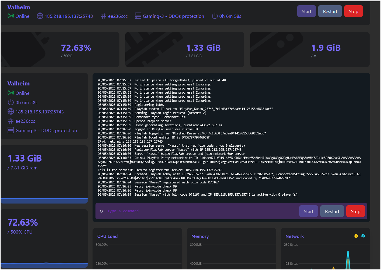Screen dimensions: 381x270
Task: Click the Restart button in the top header
Action: click(x=330, y=11)
